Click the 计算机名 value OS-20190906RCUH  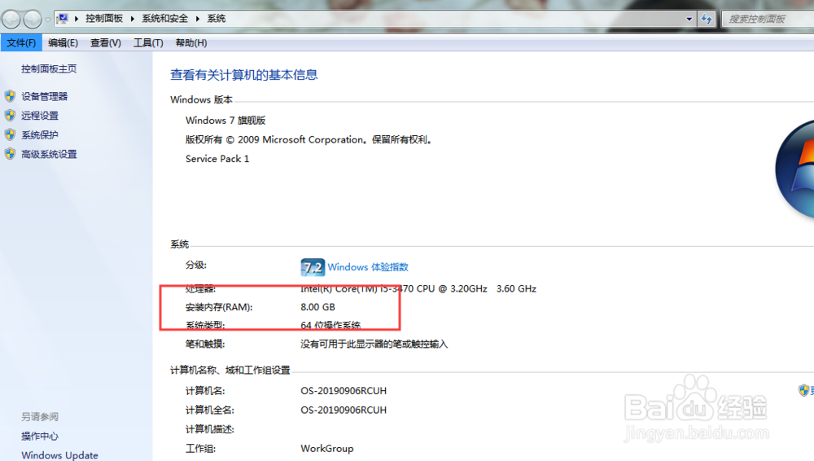344,391
